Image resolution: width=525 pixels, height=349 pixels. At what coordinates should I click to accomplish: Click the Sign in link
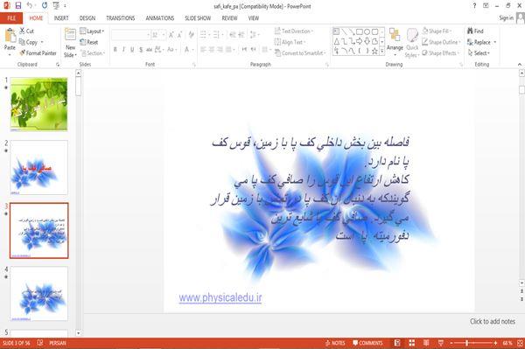coord(506,17)
